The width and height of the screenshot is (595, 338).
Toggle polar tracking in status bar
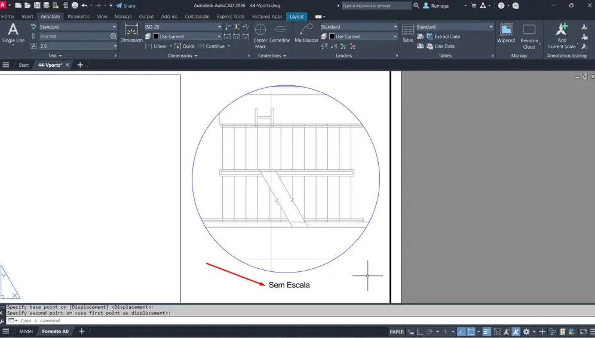430,331
